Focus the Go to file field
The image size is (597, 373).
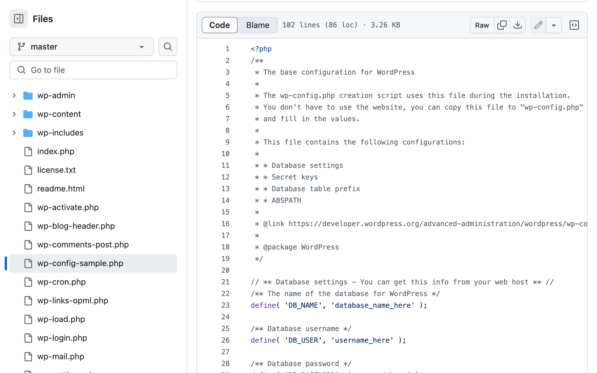point(93,70)
